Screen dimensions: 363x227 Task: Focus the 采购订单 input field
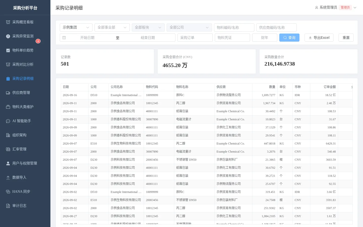(195, 38)
